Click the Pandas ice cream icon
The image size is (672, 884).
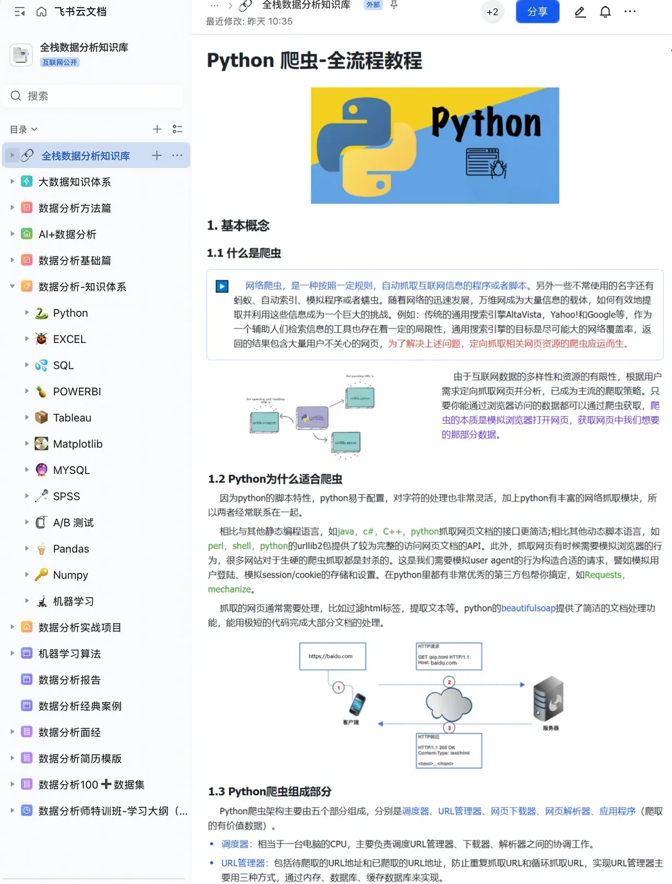pos(42,548)
